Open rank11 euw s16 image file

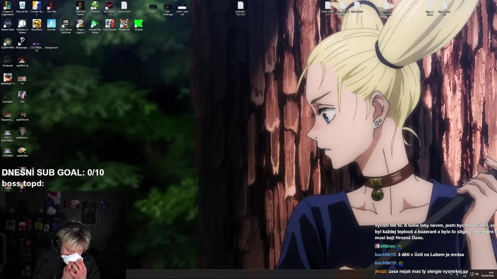pyautogui.click(x=182, y=10)
